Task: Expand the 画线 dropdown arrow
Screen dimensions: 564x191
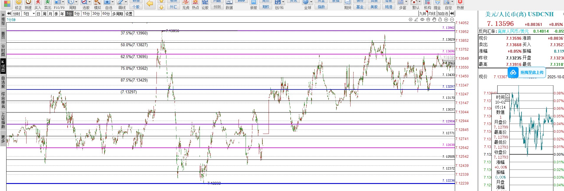Action: (x=126, y=2)
